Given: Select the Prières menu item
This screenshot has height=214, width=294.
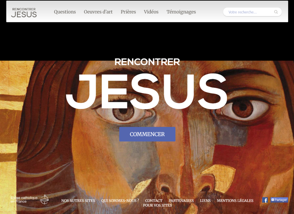Looking at the screenshot, I should 128,12.
